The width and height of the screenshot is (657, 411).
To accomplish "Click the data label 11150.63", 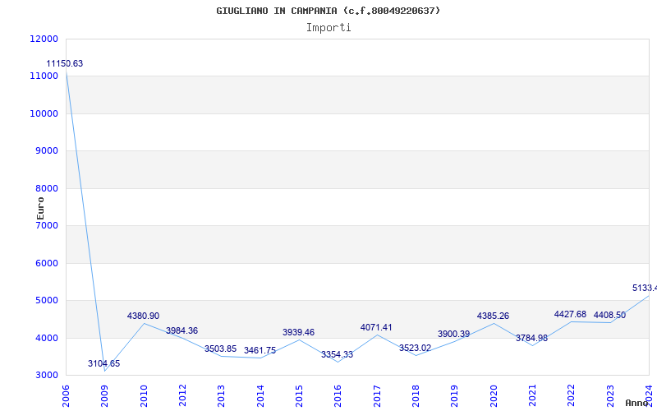I will (x=65, y=64).
